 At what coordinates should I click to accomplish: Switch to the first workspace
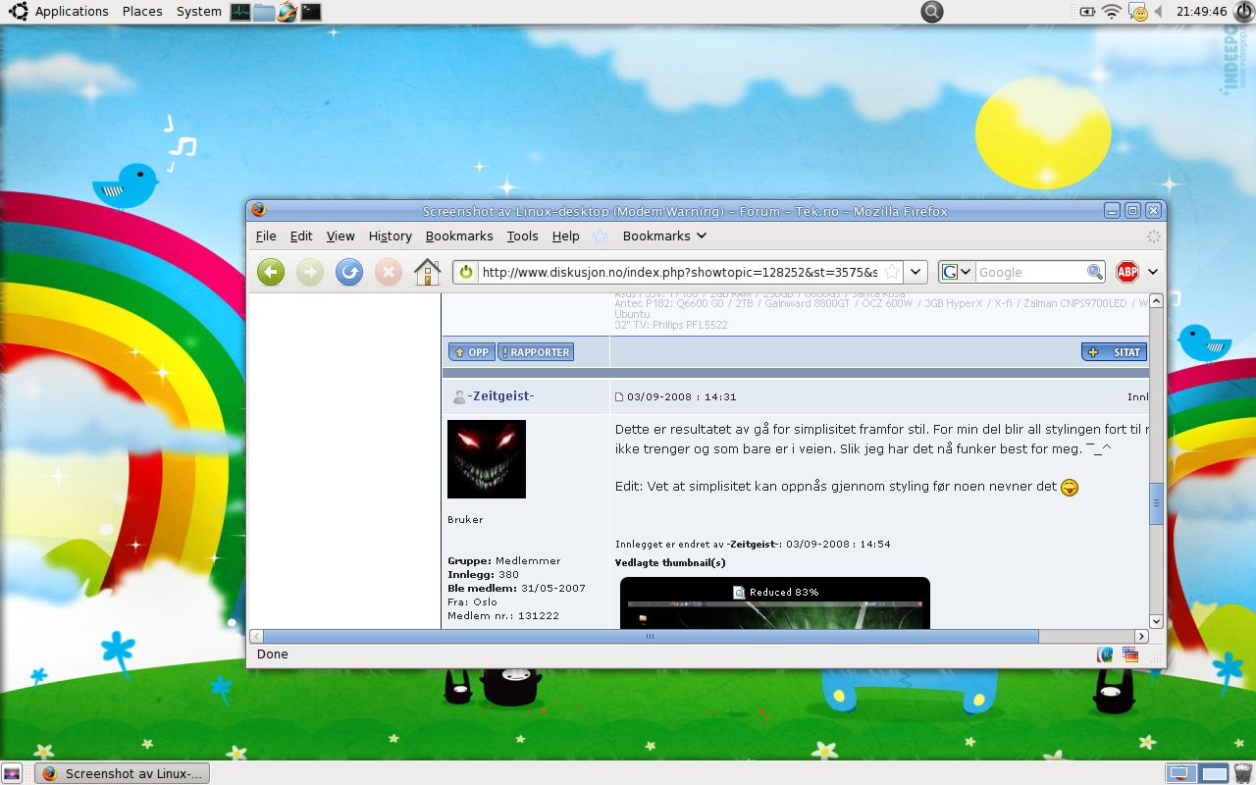click(1180, 773)
